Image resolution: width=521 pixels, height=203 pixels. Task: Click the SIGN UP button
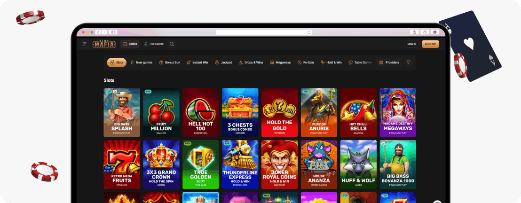[430, 44]
